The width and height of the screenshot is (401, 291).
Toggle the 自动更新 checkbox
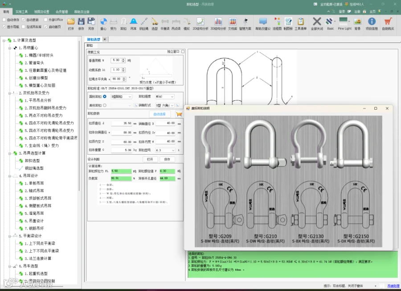(23, 20)
